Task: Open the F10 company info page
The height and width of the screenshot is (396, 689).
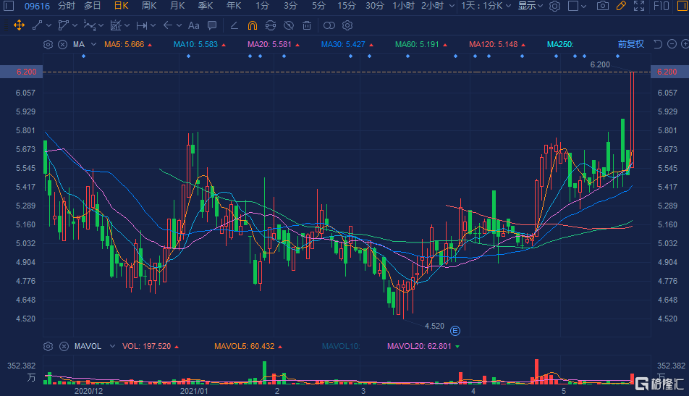Action: pyautogui.click(x=661, y=6)
